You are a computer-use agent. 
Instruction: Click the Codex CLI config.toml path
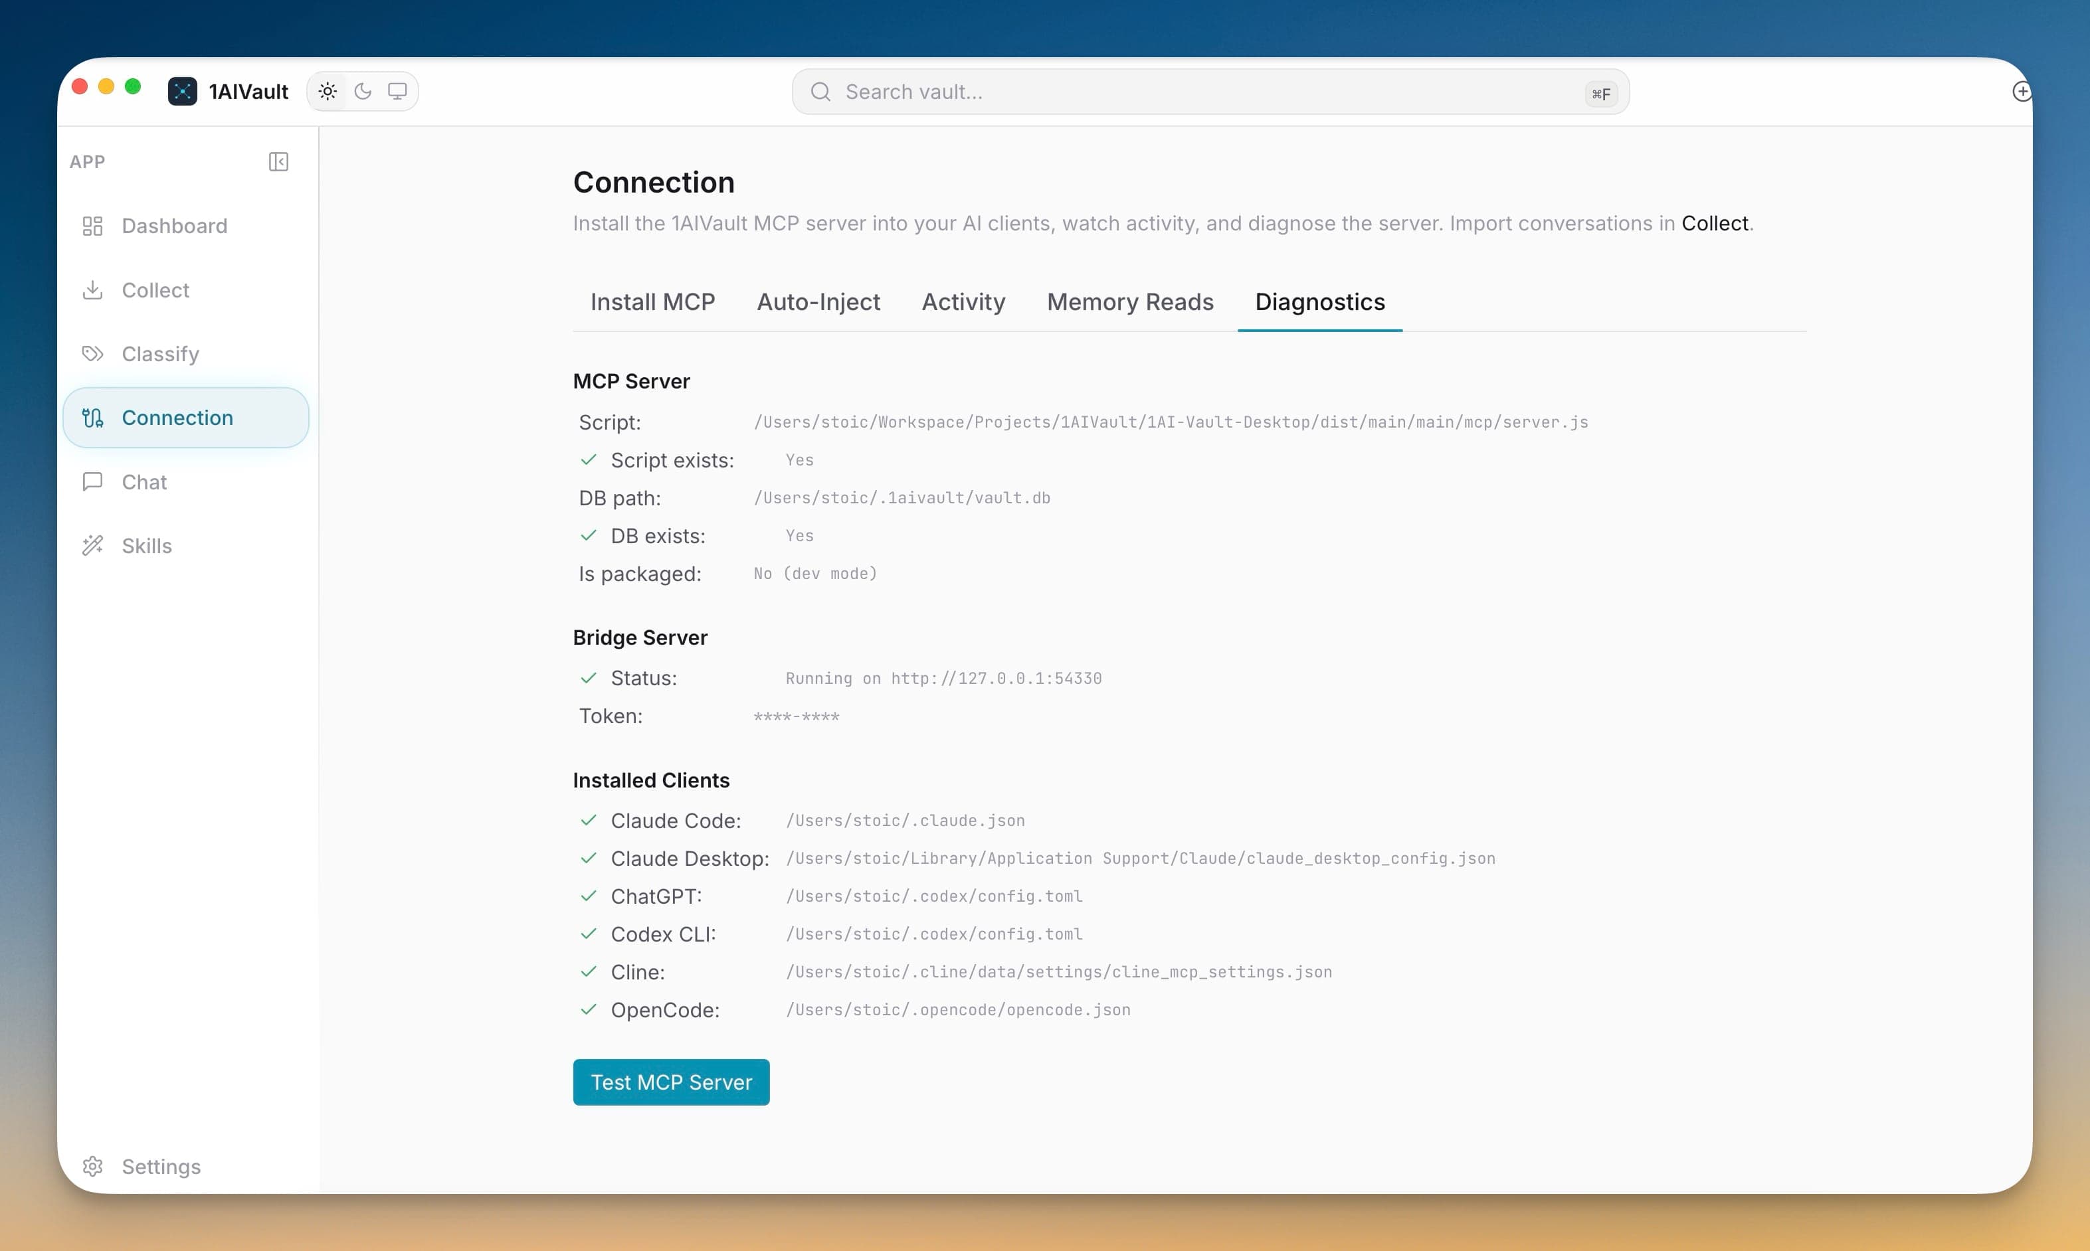[933, 935]
